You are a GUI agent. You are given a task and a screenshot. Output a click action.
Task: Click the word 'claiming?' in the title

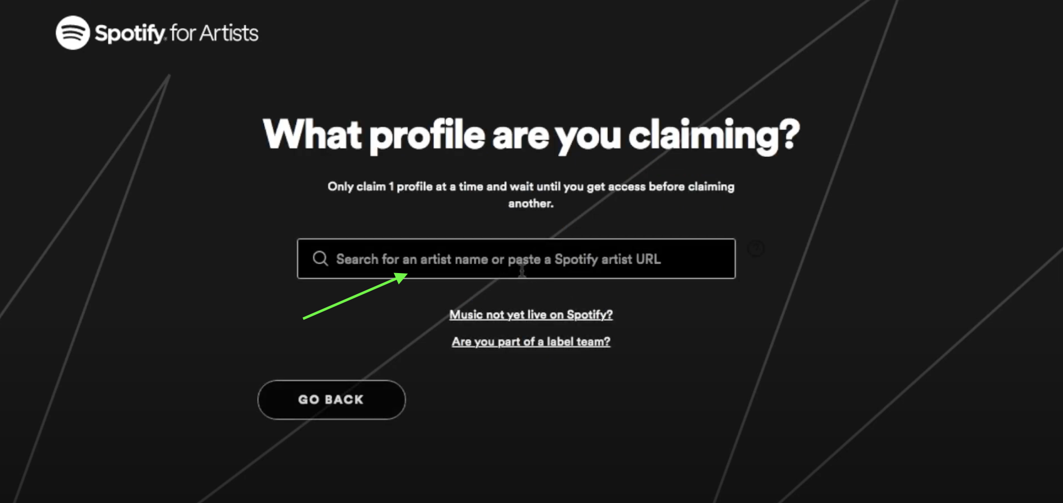714,136
